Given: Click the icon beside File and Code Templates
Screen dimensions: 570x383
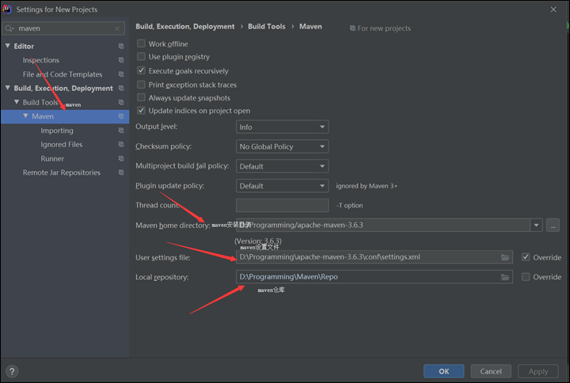Looking at the screenshot, I should [x=121, y=74].
